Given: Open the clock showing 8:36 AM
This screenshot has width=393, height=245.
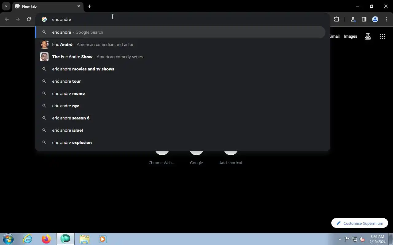Looking at the screenshot, I should pyautogui.click(x=377, y=239).
